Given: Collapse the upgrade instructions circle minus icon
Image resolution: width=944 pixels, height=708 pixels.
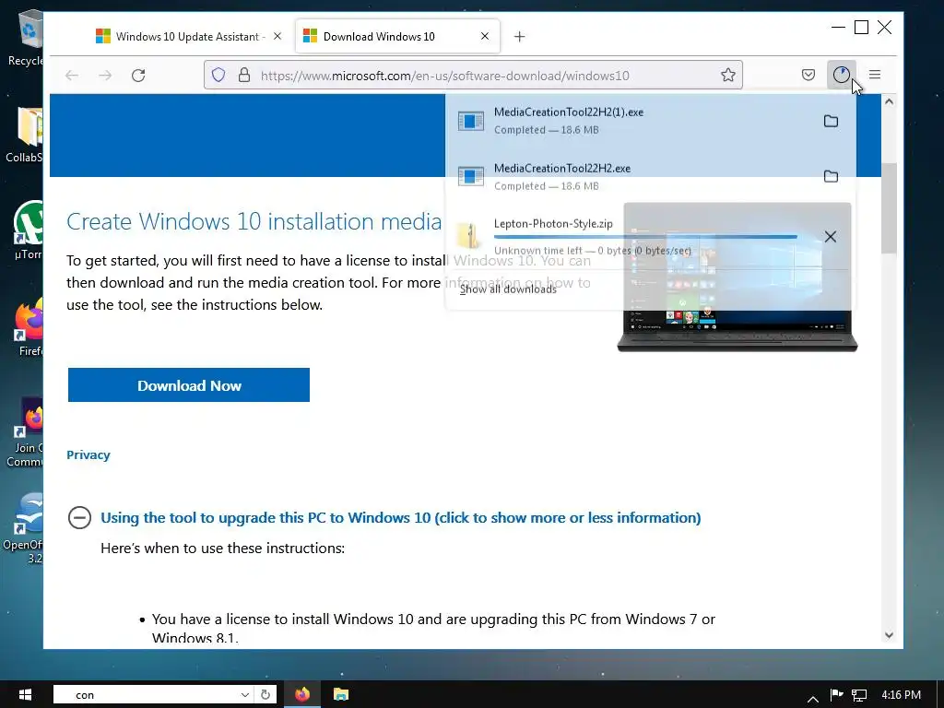Looking at the screenshot, I should (79, 518).
